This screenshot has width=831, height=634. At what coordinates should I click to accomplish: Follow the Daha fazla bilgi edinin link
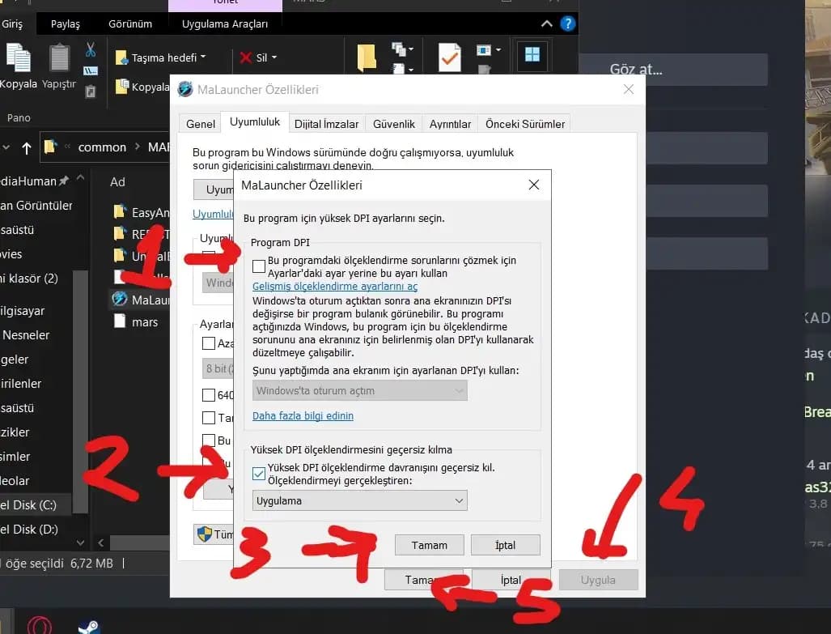point(303,415)
